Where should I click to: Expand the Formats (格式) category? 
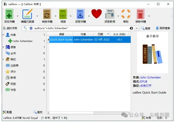pos(3,59)
